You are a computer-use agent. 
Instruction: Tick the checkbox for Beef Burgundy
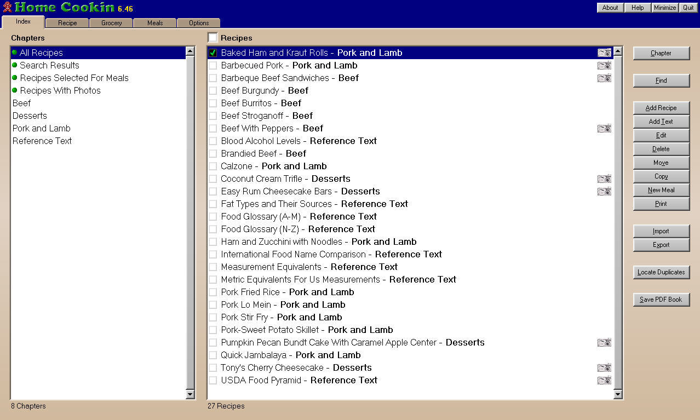(x=213, y=91)
